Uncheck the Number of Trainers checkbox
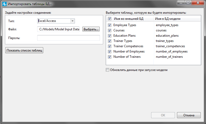The image size is (206, 124). coord(109,57)
